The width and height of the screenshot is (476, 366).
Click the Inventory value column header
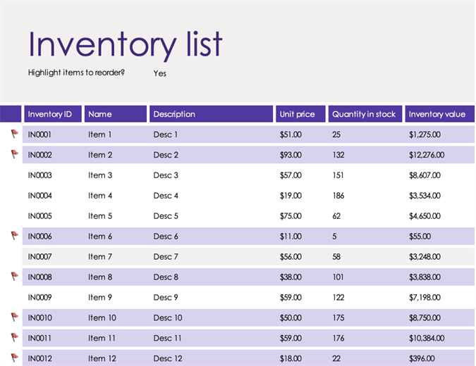[x=437, y=114]
